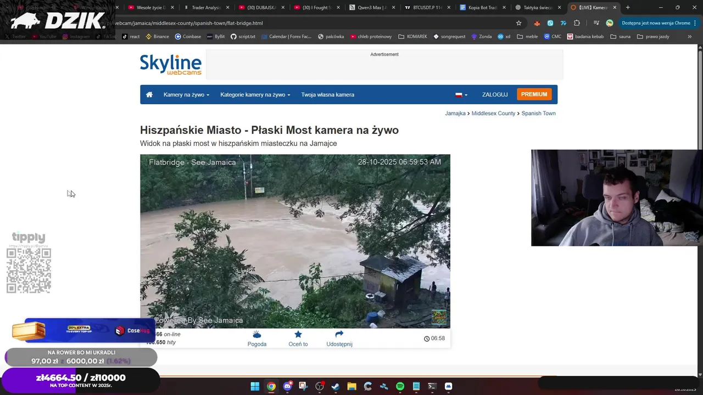Show hidden bookmarks via double chevron

coord(690,37)
